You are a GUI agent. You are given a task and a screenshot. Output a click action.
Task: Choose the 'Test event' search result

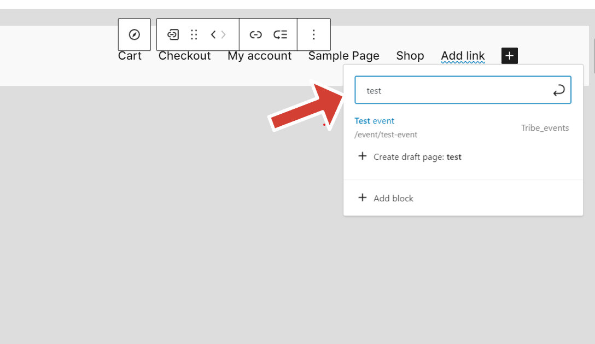(375, 121)
